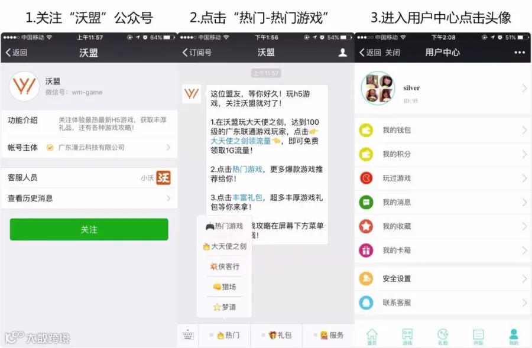Click 上午11:57 timestamp in chat
Screen dimensions: 532x348
coord(266,73)
